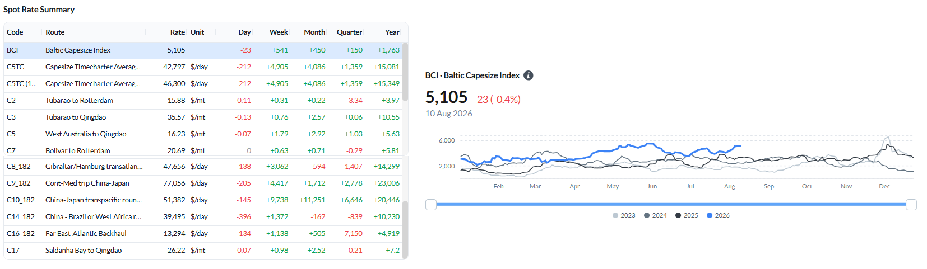
Task: Click the Aug label on chart axis
Action: point(729,187)
